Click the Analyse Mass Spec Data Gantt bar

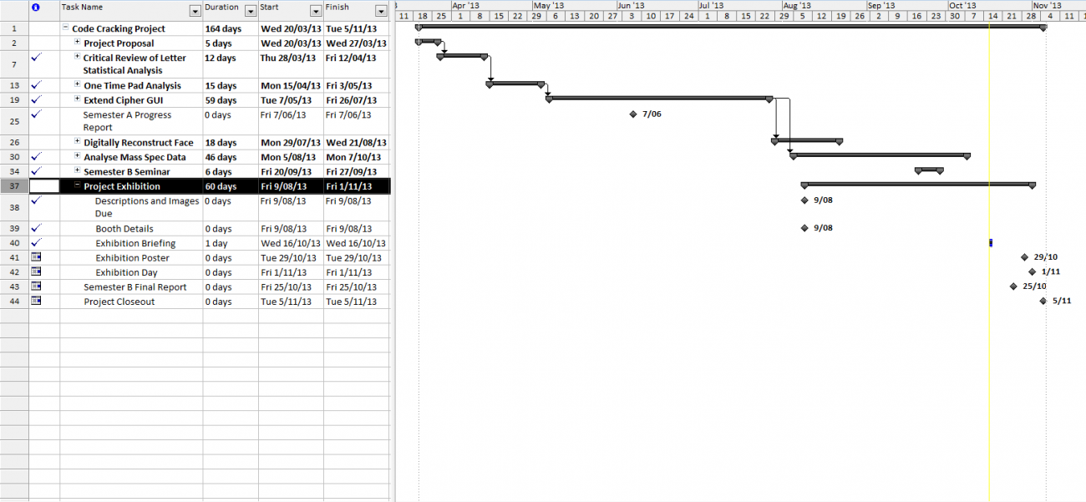(x=880, y=155)
